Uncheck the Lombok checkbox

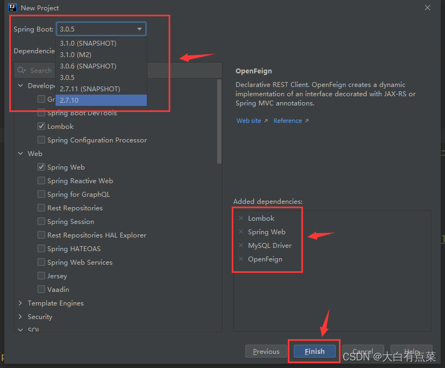tap(41, 126)
